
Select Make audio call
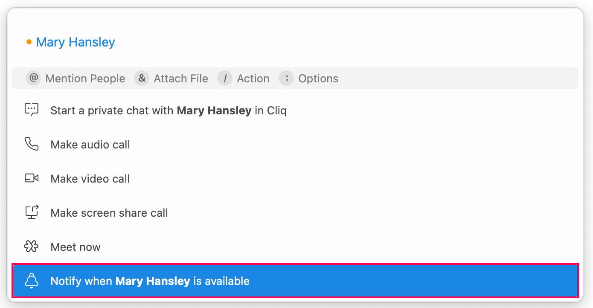pos(90,145)
